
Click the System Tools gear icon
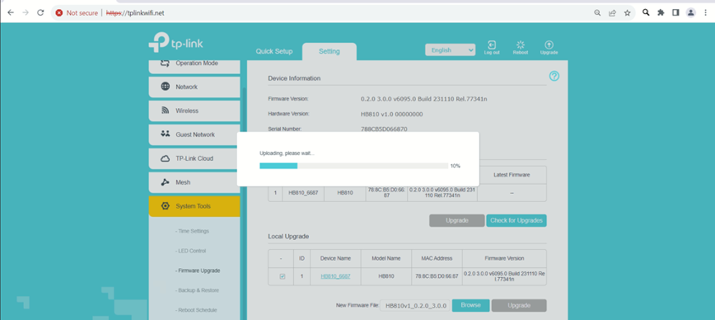[x=165, y=206]
